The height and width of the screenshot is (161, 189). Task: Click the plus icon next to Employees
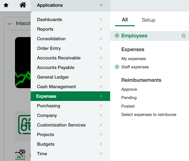coord(117,35)
